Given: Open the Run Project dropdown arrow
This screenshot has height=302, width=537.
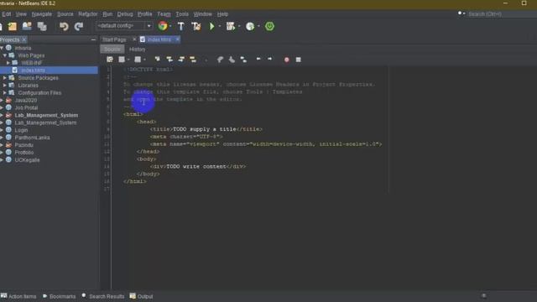Looking at the screenshot, I should (220, 26).
